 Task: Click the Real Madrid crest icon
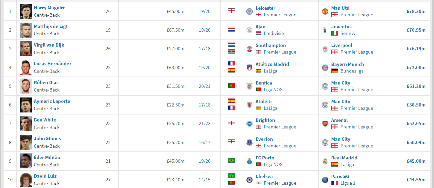325,161
